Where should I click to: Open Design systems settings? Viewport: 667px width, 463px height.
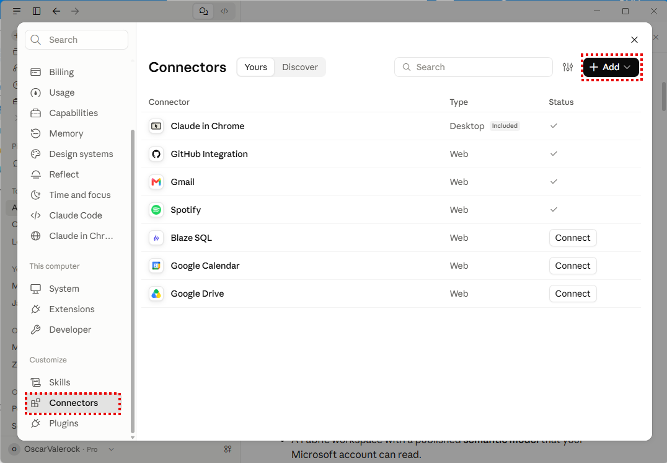click(77, 154)
